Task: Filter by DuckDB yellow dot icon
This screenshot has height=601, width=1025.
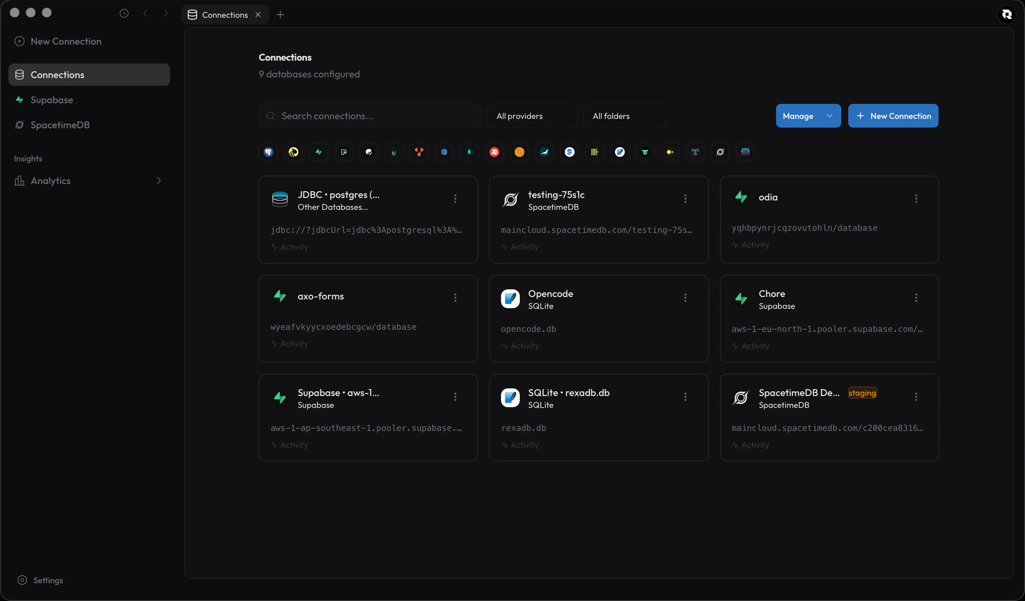Action: point(670,152)
